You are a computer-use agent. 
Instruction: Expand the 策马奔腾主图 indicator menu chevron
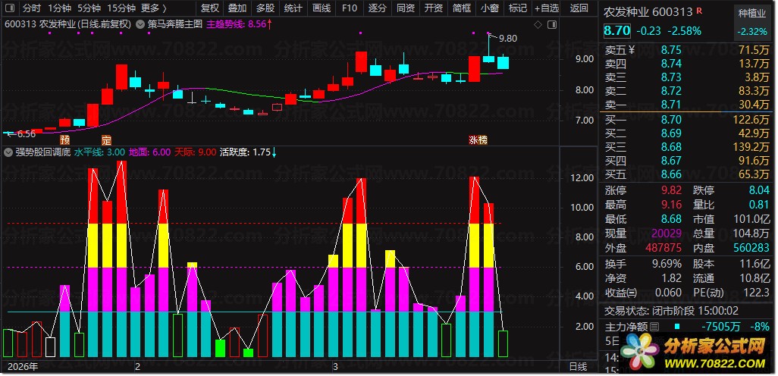140,23
